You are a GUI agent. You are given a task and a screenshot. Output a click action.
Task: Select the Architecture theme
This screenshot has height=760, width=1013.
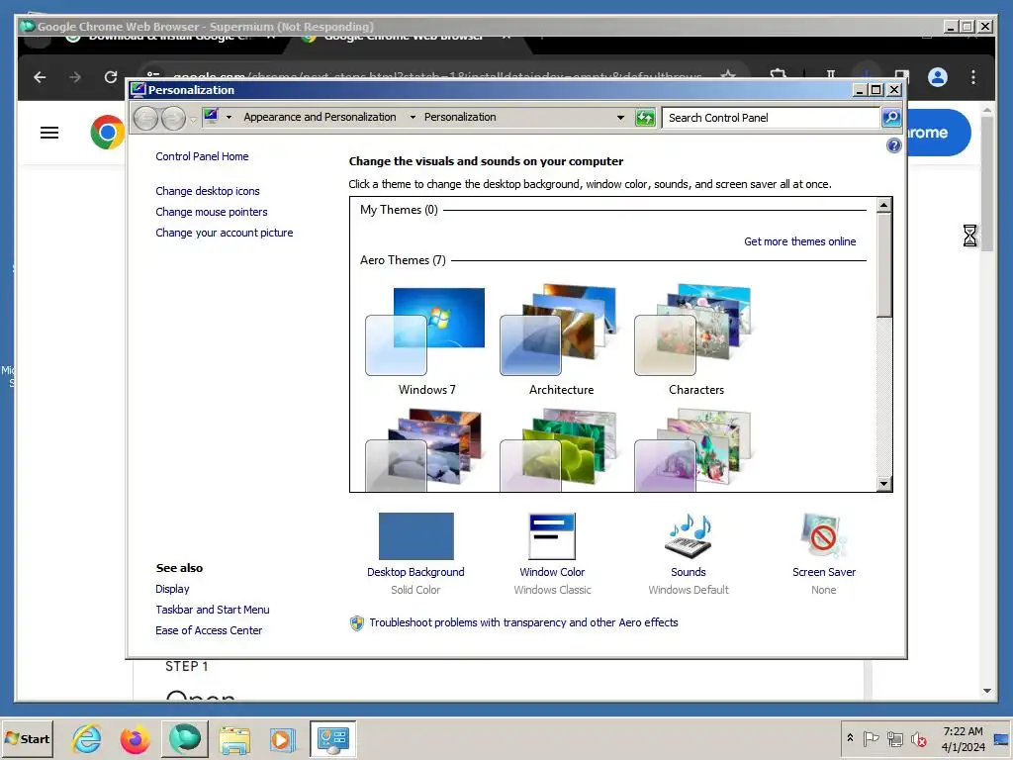(x=560, y=340)
